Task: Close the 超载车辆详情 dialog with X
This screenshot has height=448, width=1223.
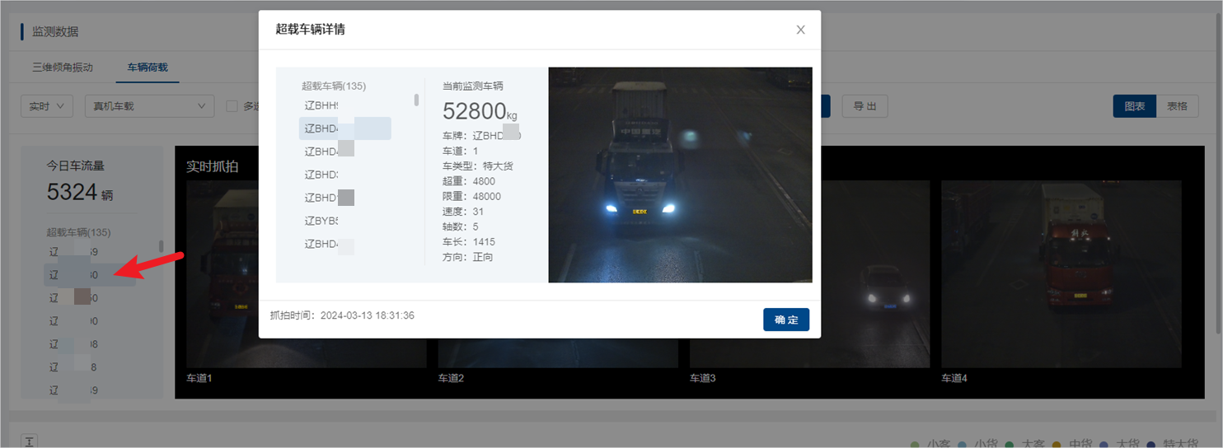Action: [x=800, y=30]
